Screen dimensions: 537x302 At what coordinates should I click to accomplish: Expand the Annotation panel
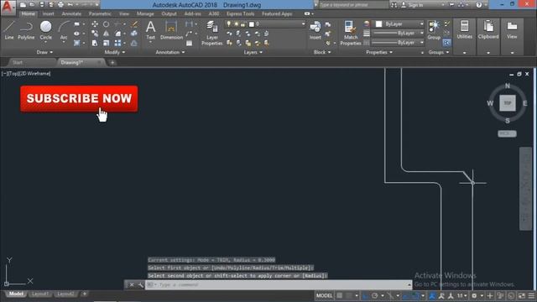click(x=170, y=52)
